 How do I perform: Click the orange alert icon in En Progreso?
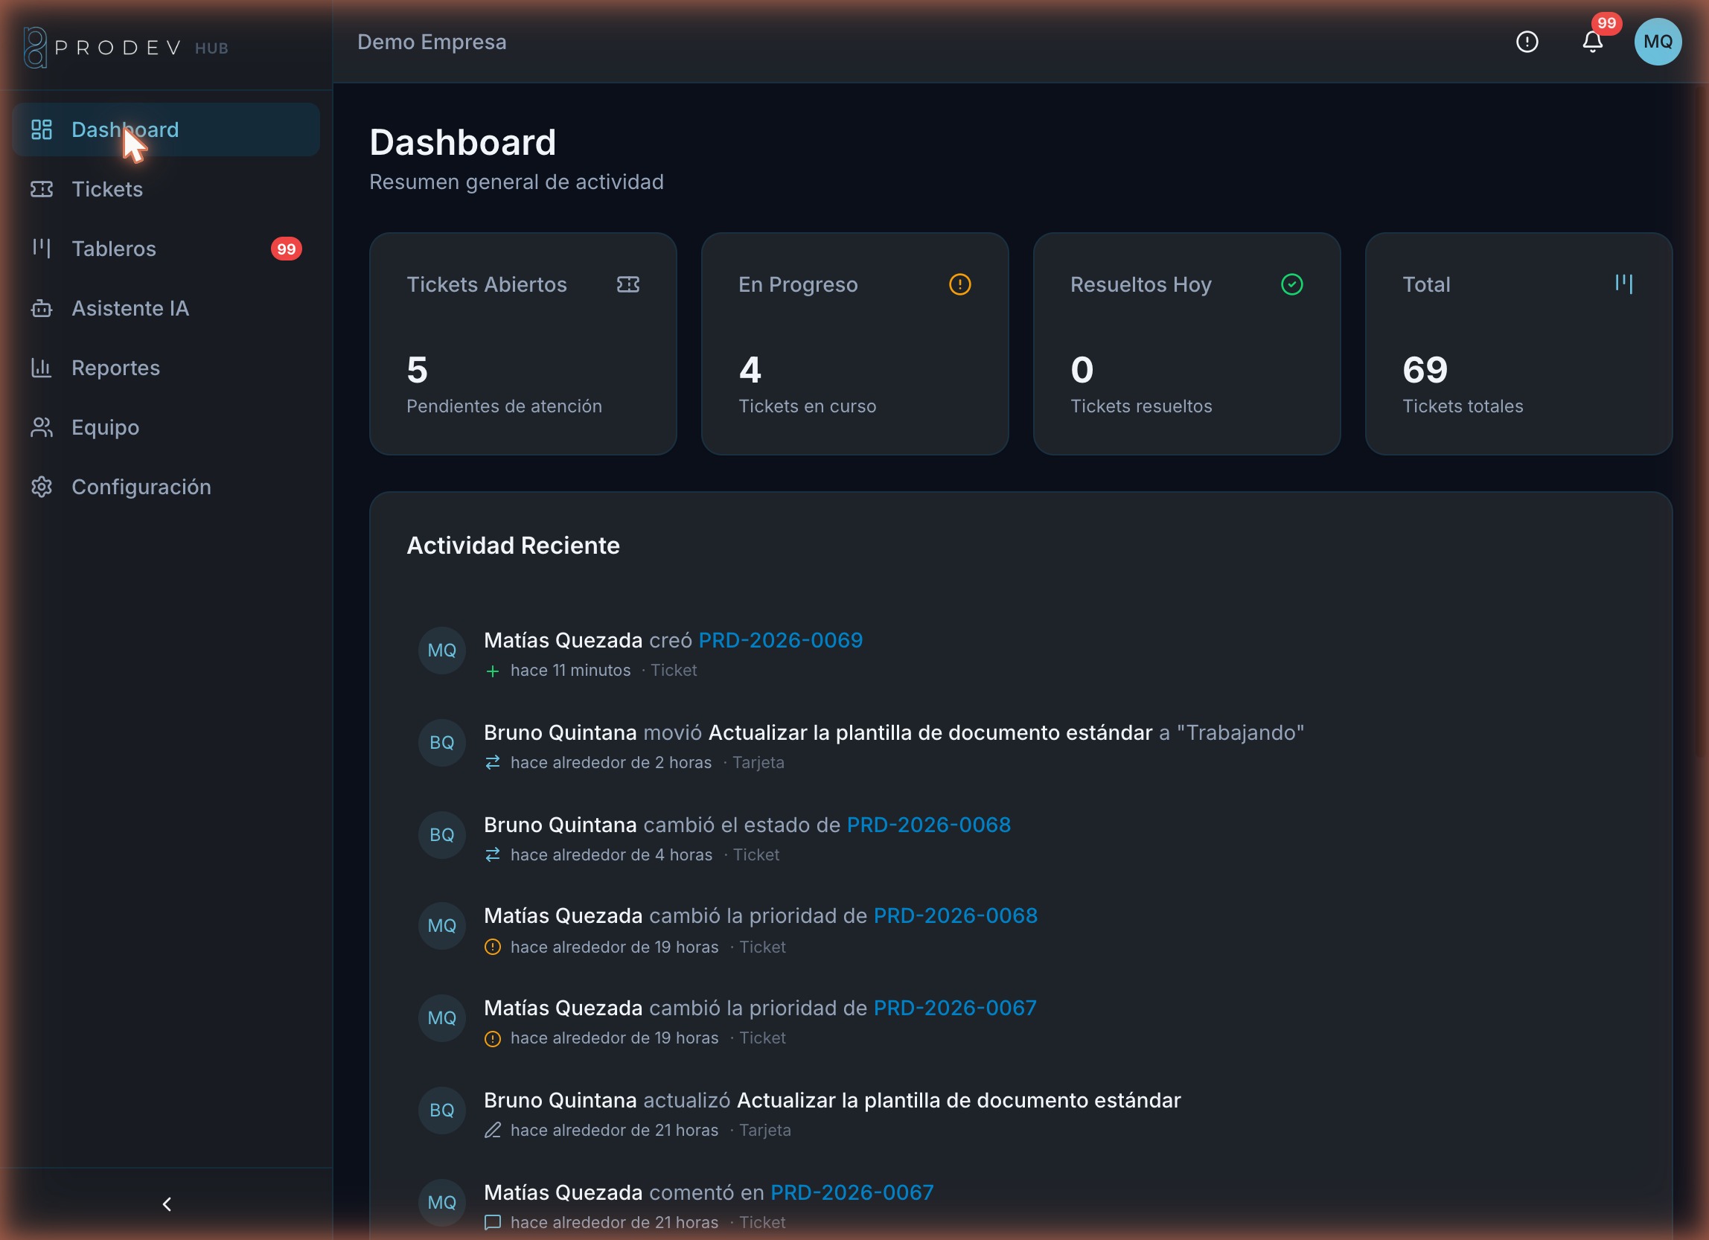click(959, 284)
